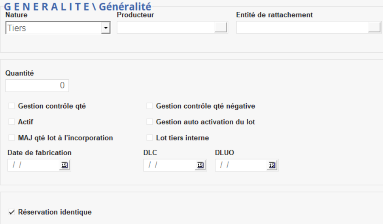Select the DLC date input field

[x=169, y=165]
